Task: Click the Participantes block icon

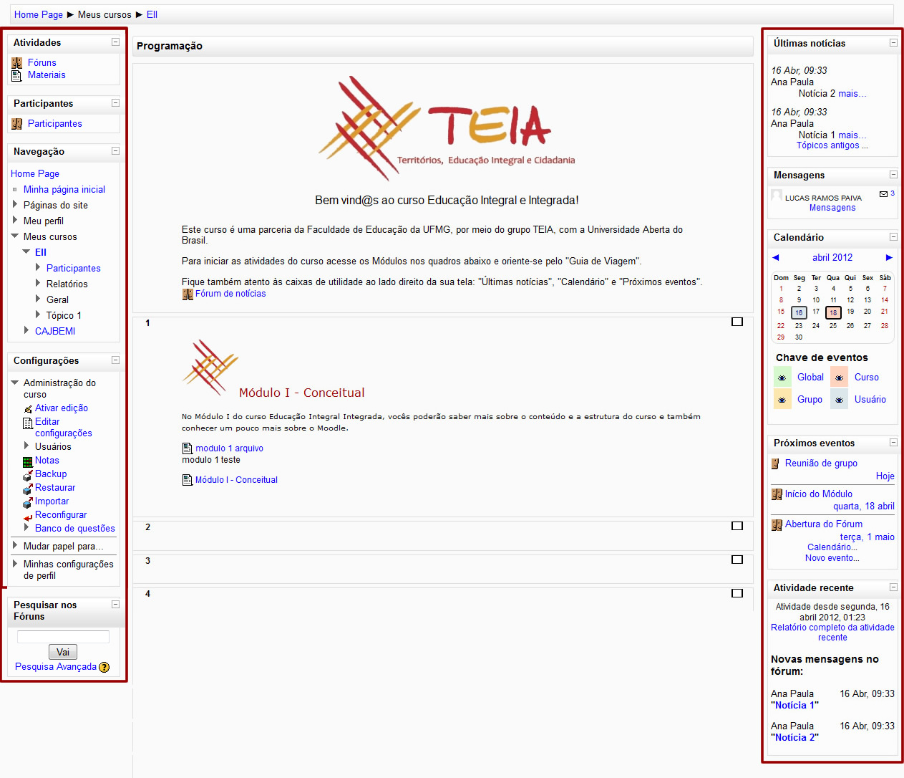Action: 16,124
